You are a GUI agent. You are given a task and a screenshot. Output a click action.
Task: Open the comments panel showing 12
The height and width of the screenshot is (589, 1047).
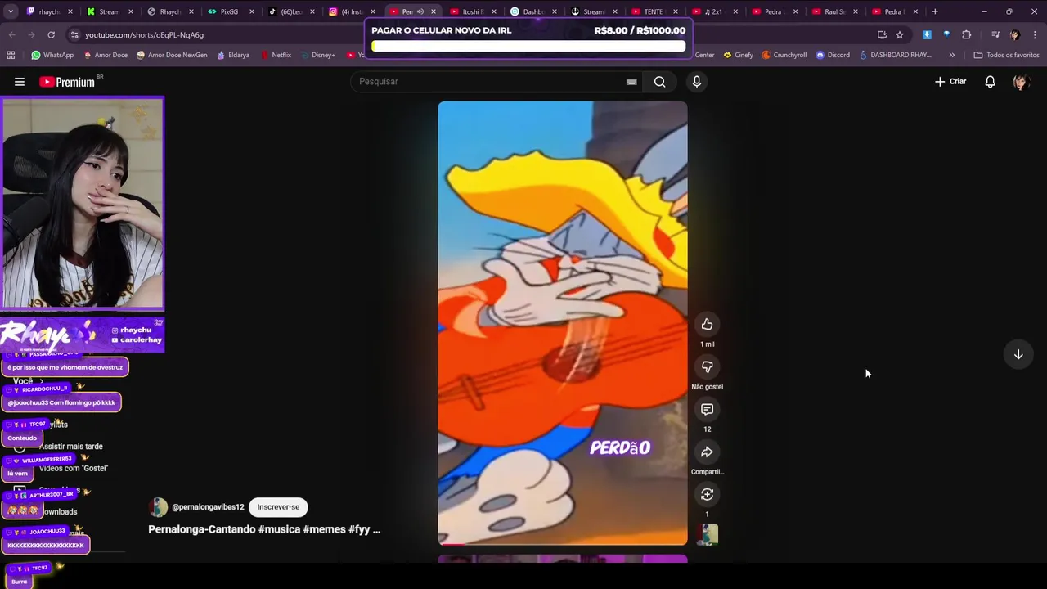click(707, 410)
